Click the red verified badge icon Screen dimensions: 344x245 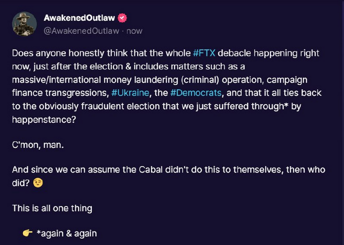[122, 18]
